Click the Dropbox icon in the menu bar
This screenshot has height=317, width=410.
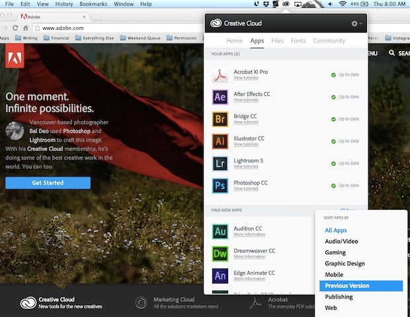point(266,4)
